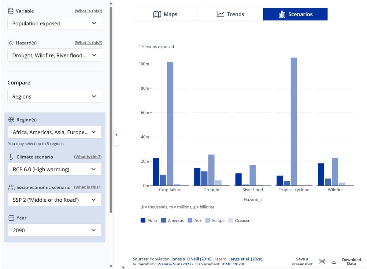
Task: Open the Population exposed variable dropdown
Action: point(55,23)
